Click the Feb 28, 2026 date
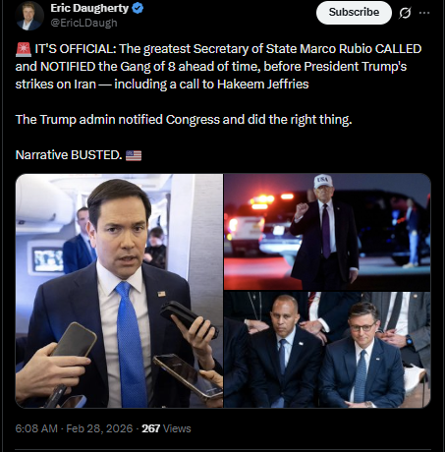This screenshot has height=452, width=445. pyautogui.click(x=99, y=428)
